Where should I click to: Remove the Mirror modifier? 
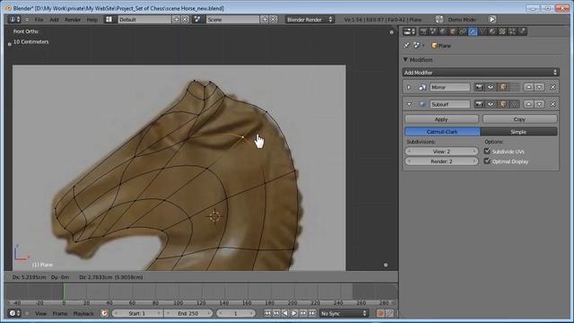(552, 87)
